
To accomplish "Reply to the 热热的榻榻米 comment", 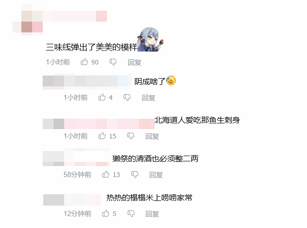I will pyautogui.click(x=152, y=214).
